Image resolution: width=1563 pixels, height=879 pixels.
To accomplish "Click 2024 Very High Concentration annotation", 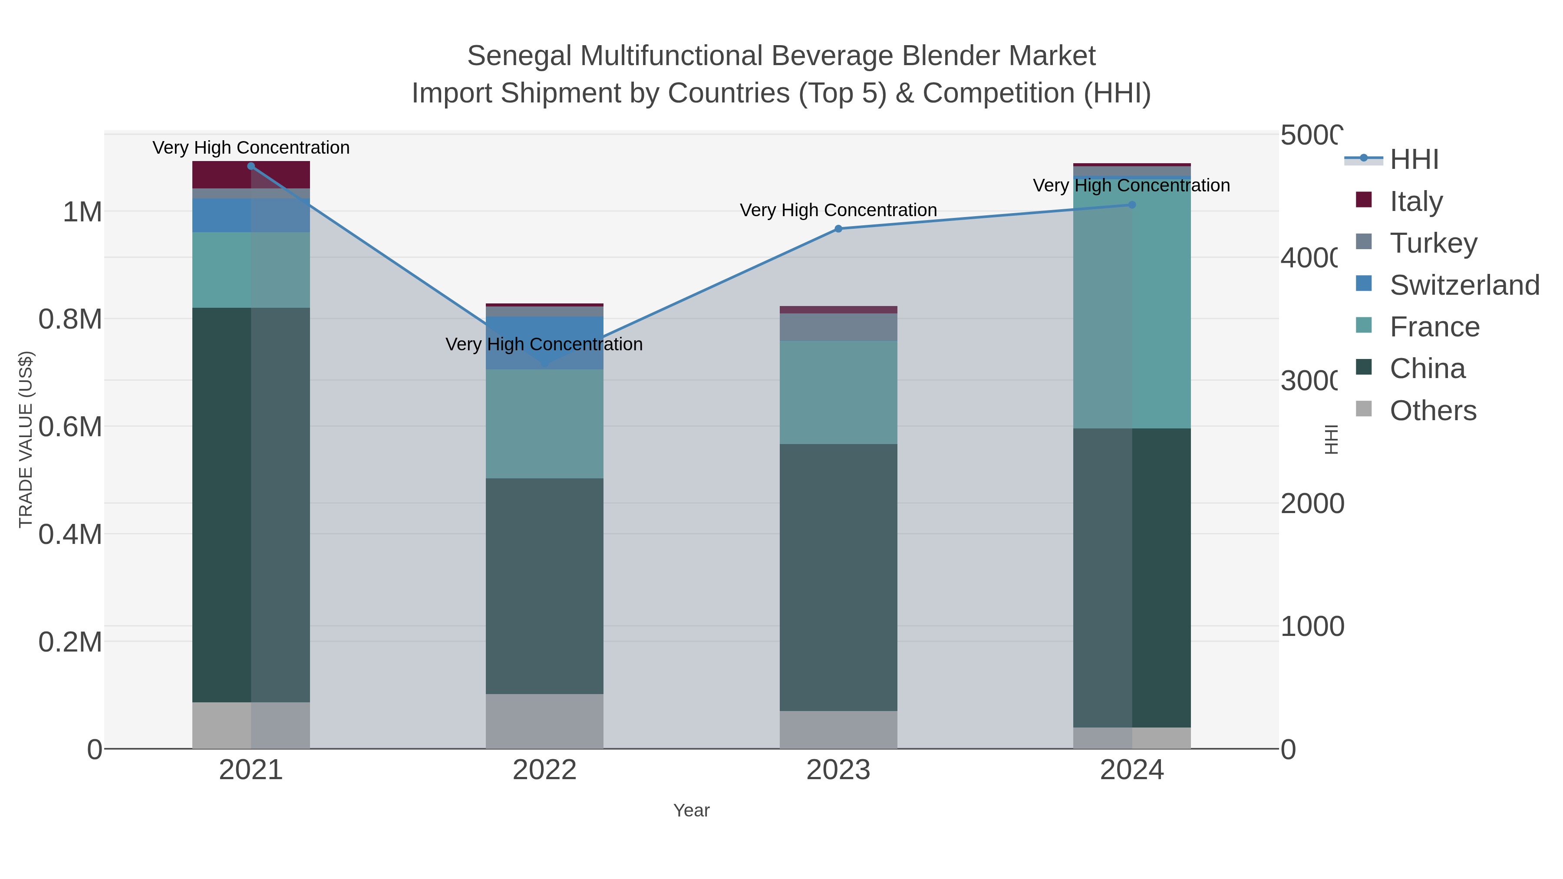I will click(x=1131, y=185).
